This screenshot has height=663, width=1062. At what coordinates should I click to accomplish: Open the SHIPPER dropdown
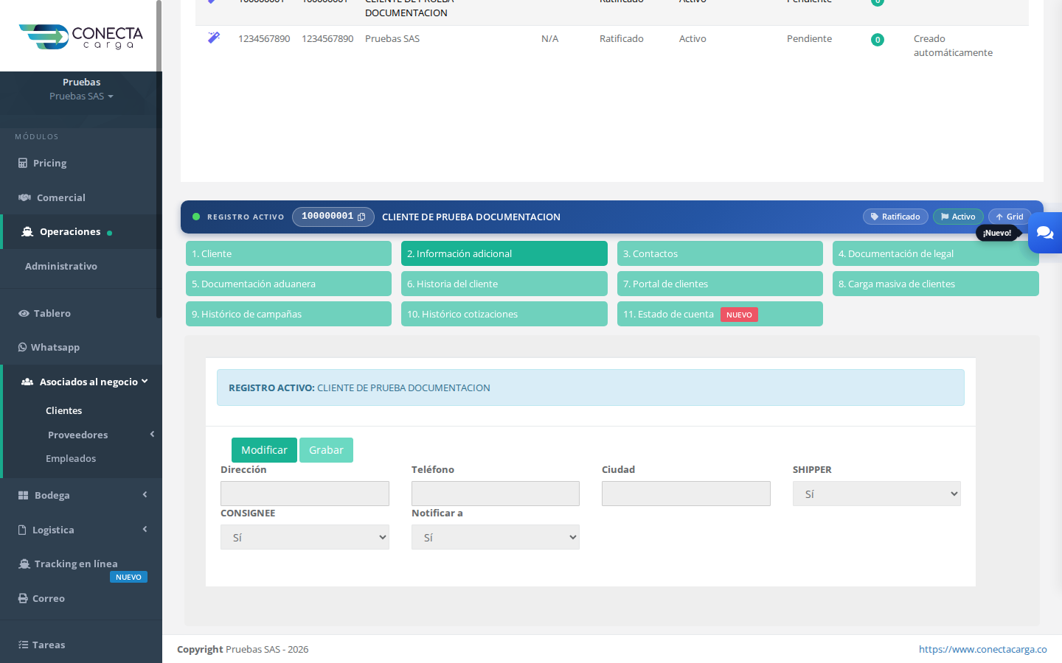876,494
